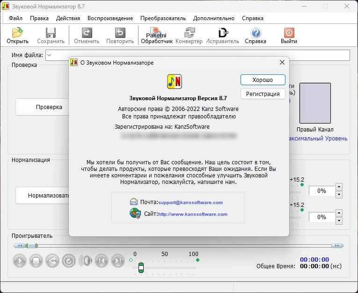Click the shuffle playback button
The width and height of the screenshot is (358, 293).
point(52,261)
